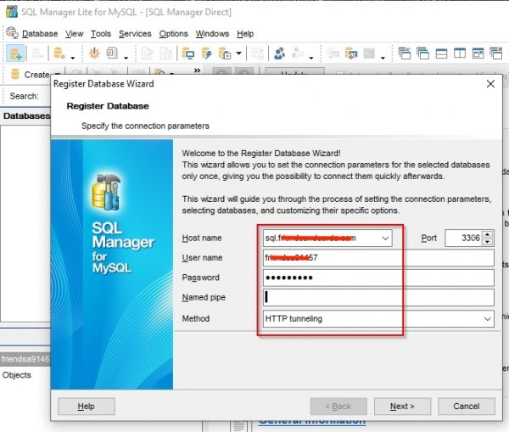The height and width of the screenshot is (432, 509).
Task: Click the Register Database toolbar icon
Action: pos(15,53)
